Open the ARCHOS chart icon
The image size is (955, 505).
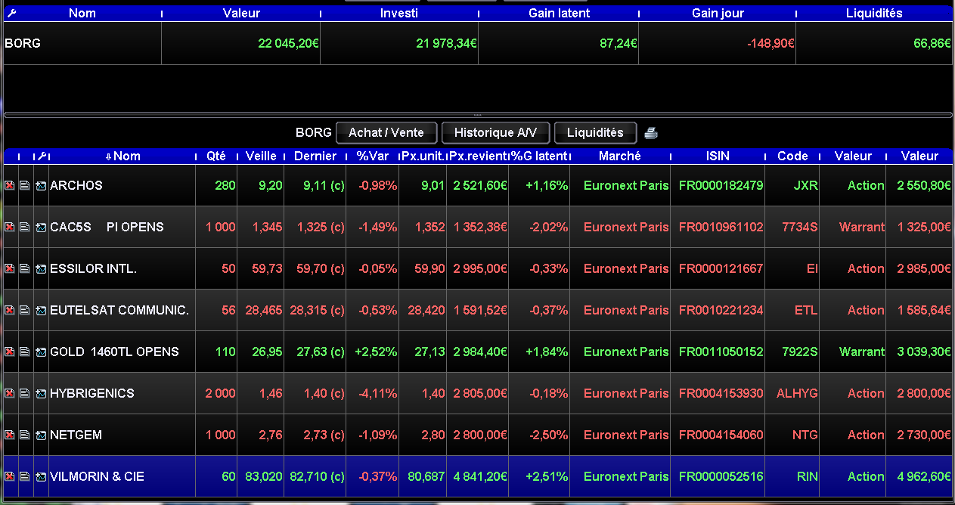[41, 185]
